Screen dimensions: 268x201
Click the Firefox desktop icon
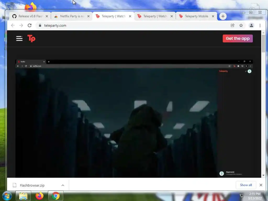tap(31, 7)
